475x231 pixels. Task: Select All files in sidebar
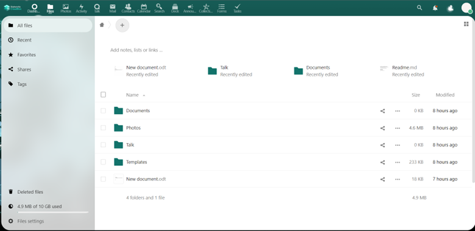[48, 26]
